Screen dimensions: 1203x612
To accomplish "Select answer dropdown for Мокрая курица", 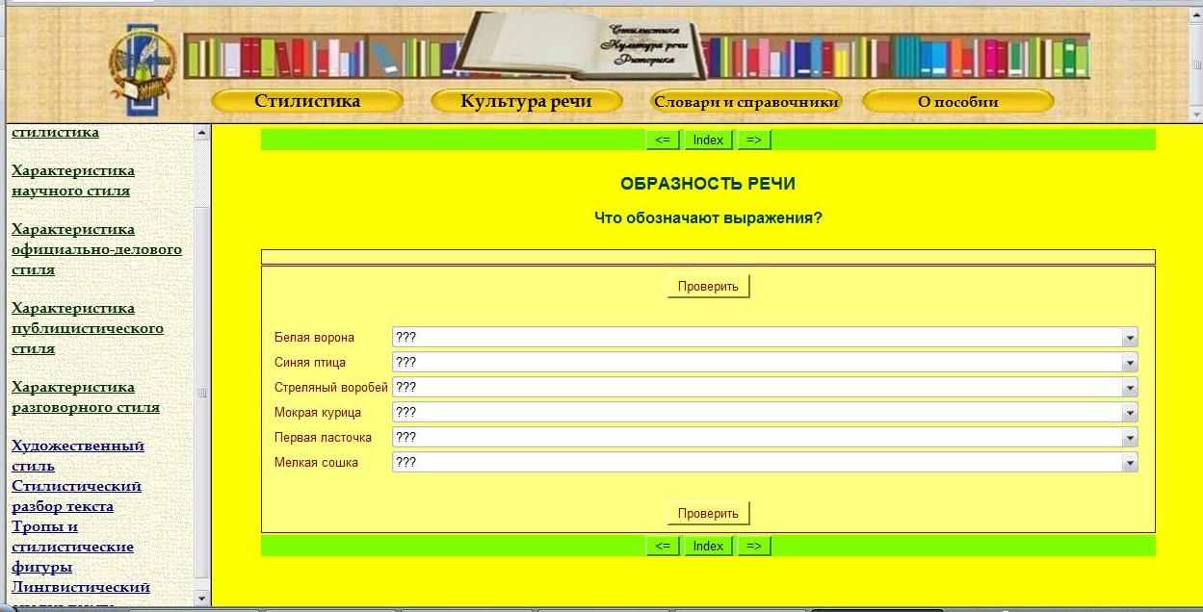I will (x=765, y=413).
